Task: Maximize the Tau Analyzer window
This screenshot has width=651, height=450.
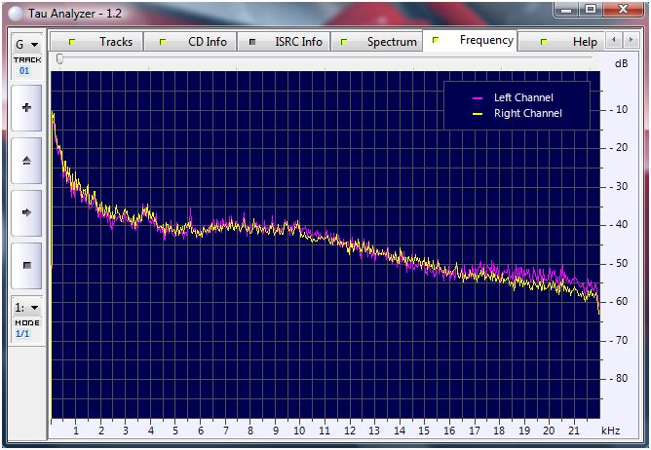Action: coord(592,9)
